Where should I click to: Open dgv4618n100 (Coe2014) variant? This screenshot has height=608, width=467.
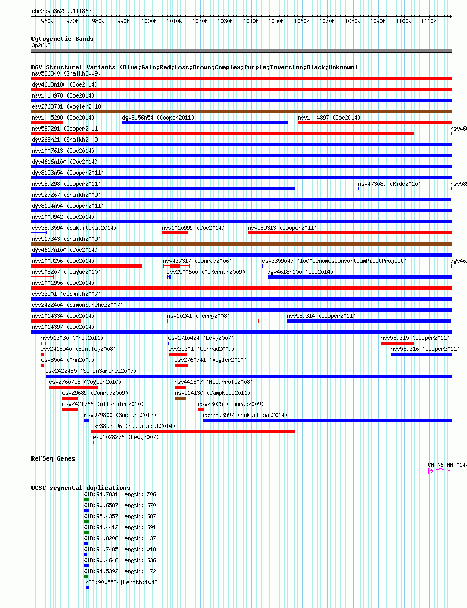pyautogui.click(x=300, y=272)
